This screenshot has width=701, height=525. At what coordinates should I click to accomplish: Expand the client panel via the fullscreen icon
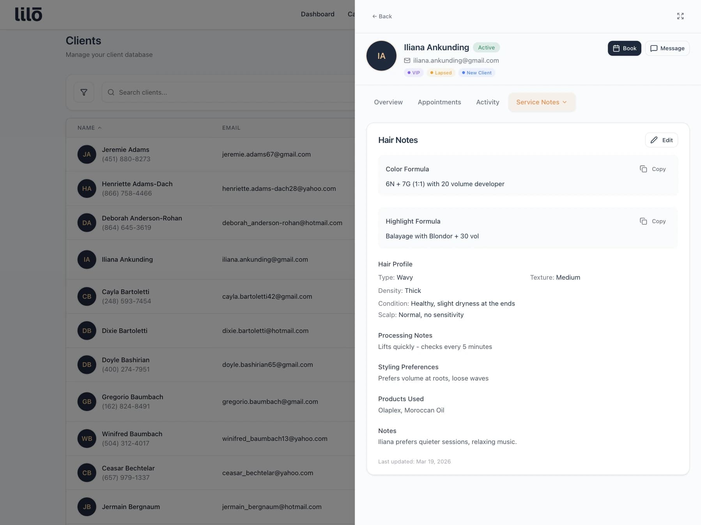pyautogui.click(x=681, y=16)
